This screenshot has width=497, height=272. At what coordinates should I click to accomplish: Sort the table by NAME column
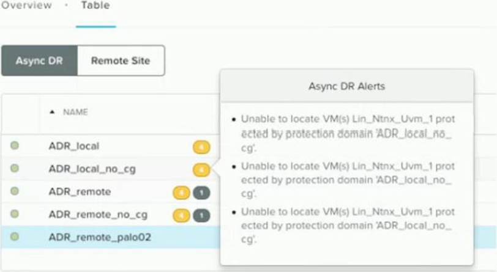(75, 112)
